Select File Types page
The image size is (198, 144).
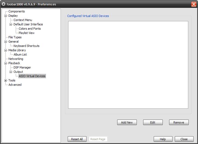click(x=15, y=37)
